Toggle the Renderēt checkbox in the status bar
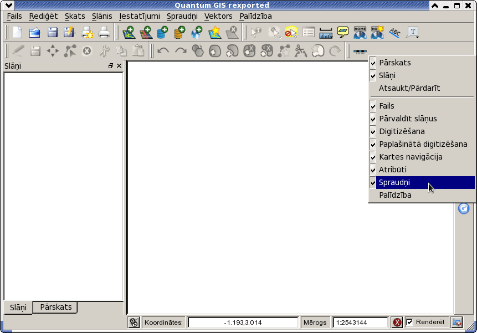Viewport: 477px width, 333px height. [410, 322]
